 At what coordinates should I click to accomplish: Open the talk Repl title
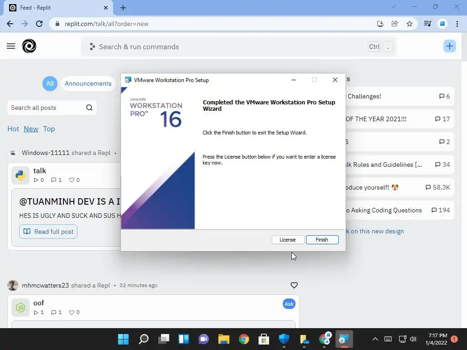pyautogui.click(x=40, y=170)
